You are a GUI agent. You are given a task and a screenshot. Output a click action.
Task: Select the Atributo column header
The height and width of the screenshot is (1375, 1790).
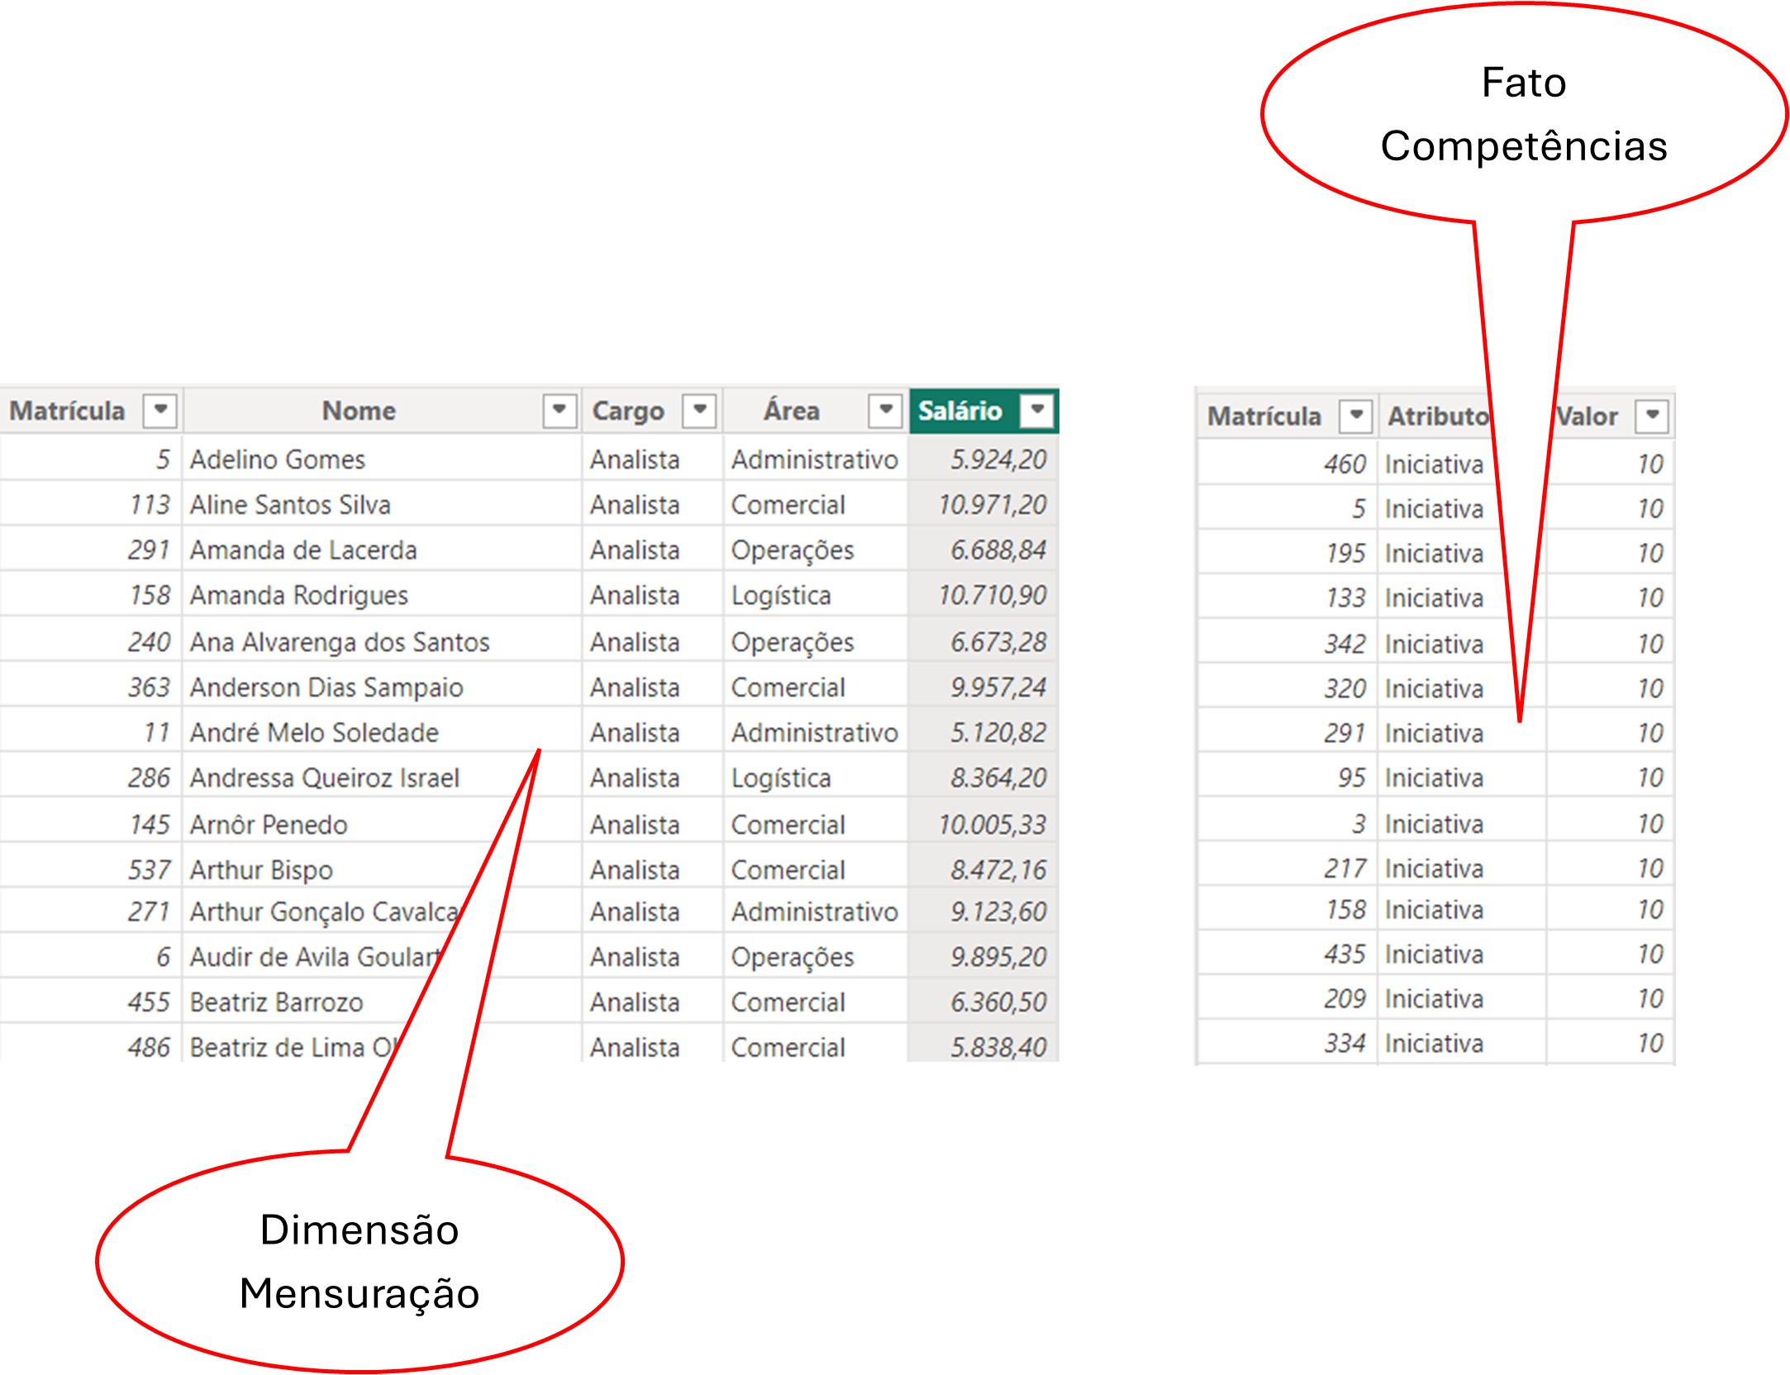coord(1438,416)
